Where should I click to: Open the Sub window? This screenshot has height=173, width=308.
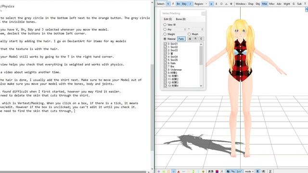pos(299,4)
